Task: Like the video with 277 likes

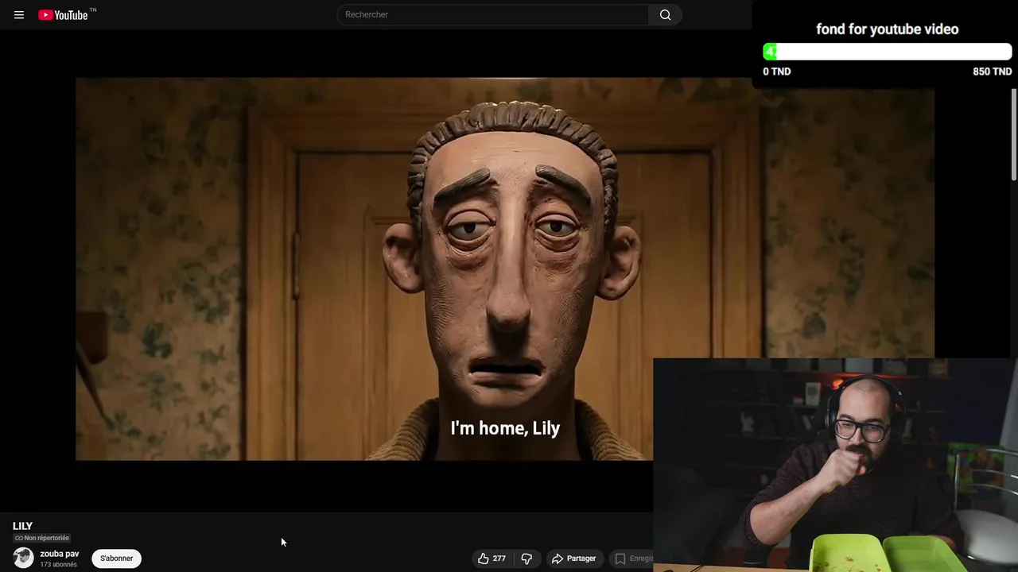Action: (x=492, y=558)
